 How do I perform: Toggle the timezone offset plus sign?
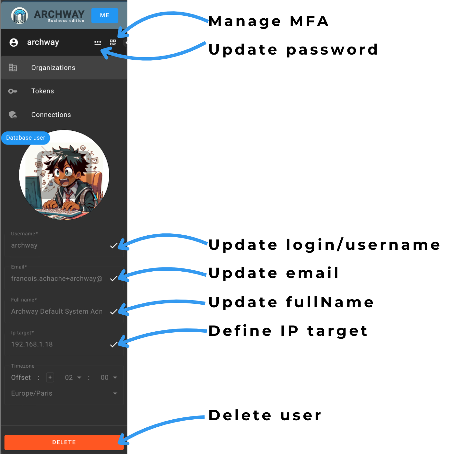[x=50, y=377]
